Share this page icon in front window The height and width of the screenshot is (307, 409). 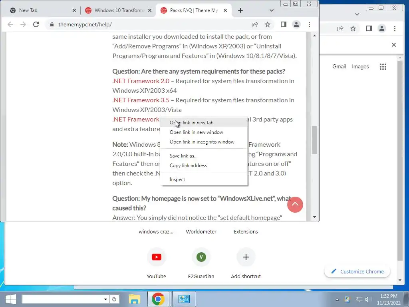click(x=255, y=24)
